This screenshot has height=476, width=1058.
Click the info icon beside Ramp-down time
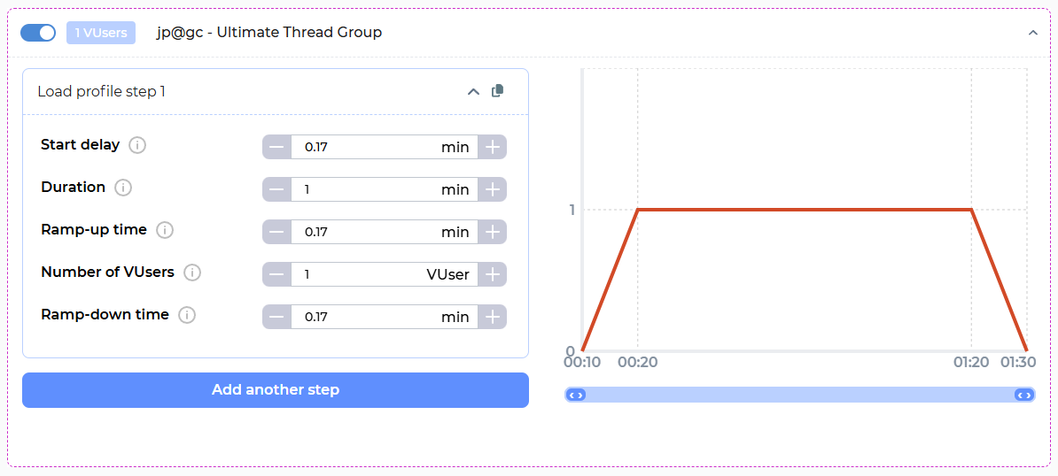tap(187, 315)
